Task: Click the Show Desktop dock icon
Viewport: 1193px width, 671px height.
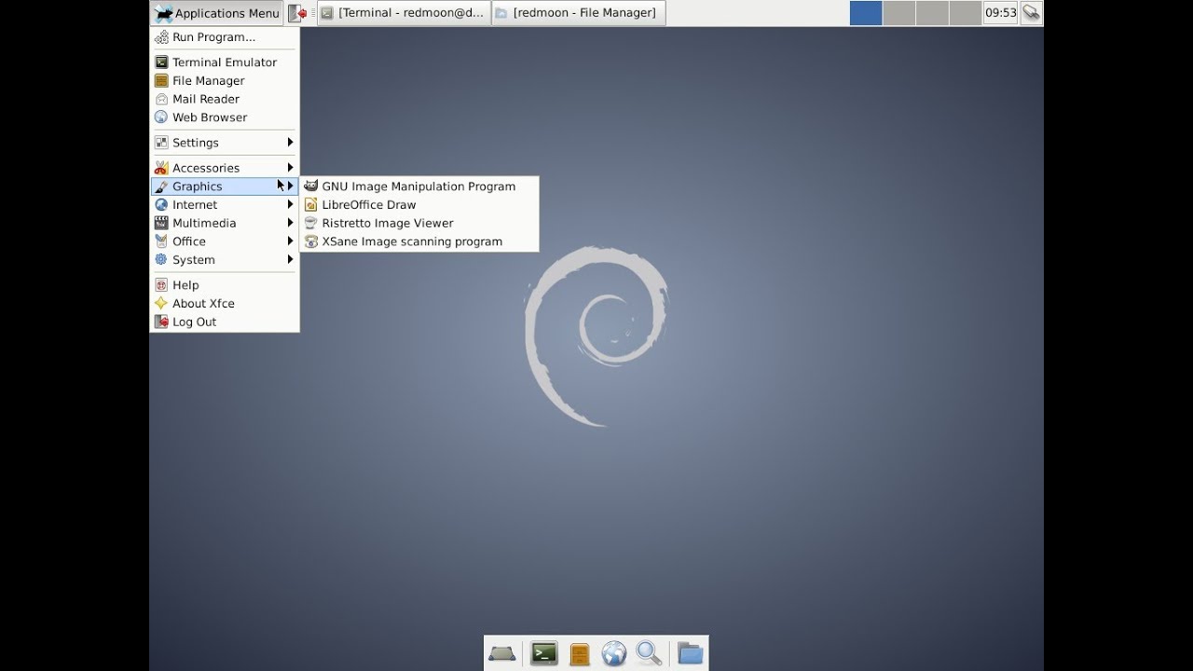Action: [502, 653]
